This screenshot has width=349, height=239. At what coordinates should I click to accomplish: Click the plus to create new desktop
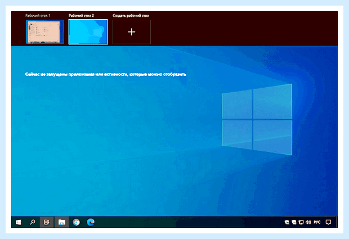(x=132, y=32)
